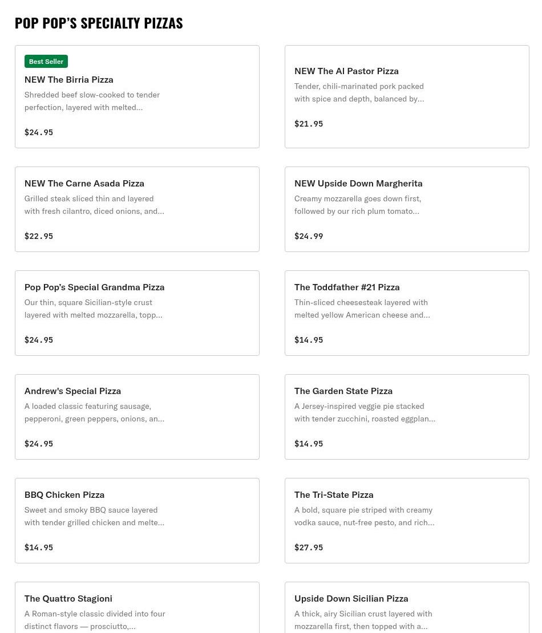Click the $24.99 Margherita price

[x=309, y=236]
